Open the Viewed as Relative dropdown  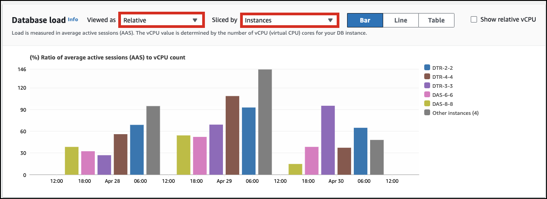click(x=161, y=20)
